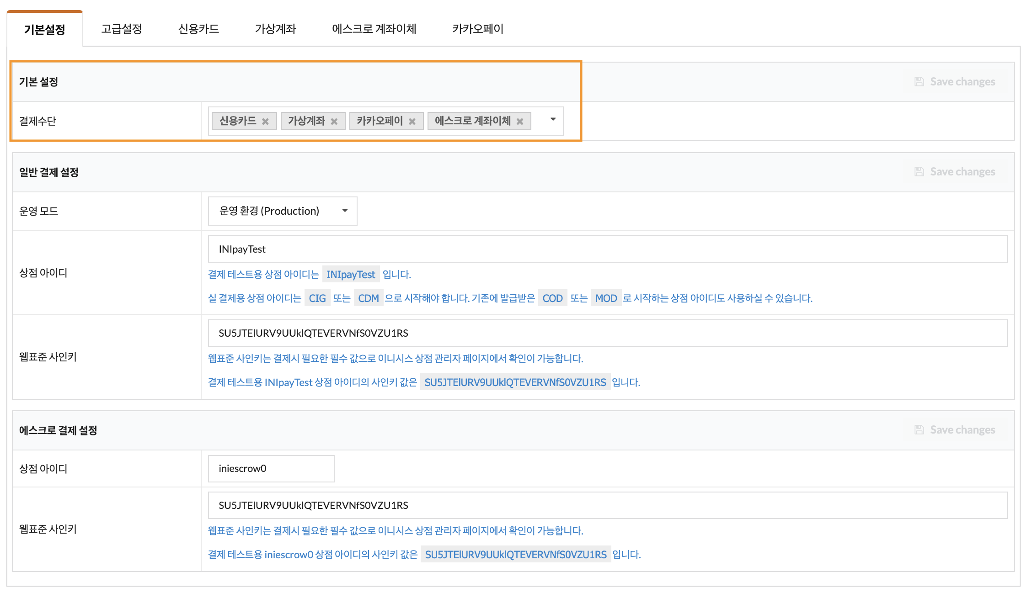Remove the 신용카드 tag with its x icon
The width and height of the screenshot is (1027, 593).
265,122
